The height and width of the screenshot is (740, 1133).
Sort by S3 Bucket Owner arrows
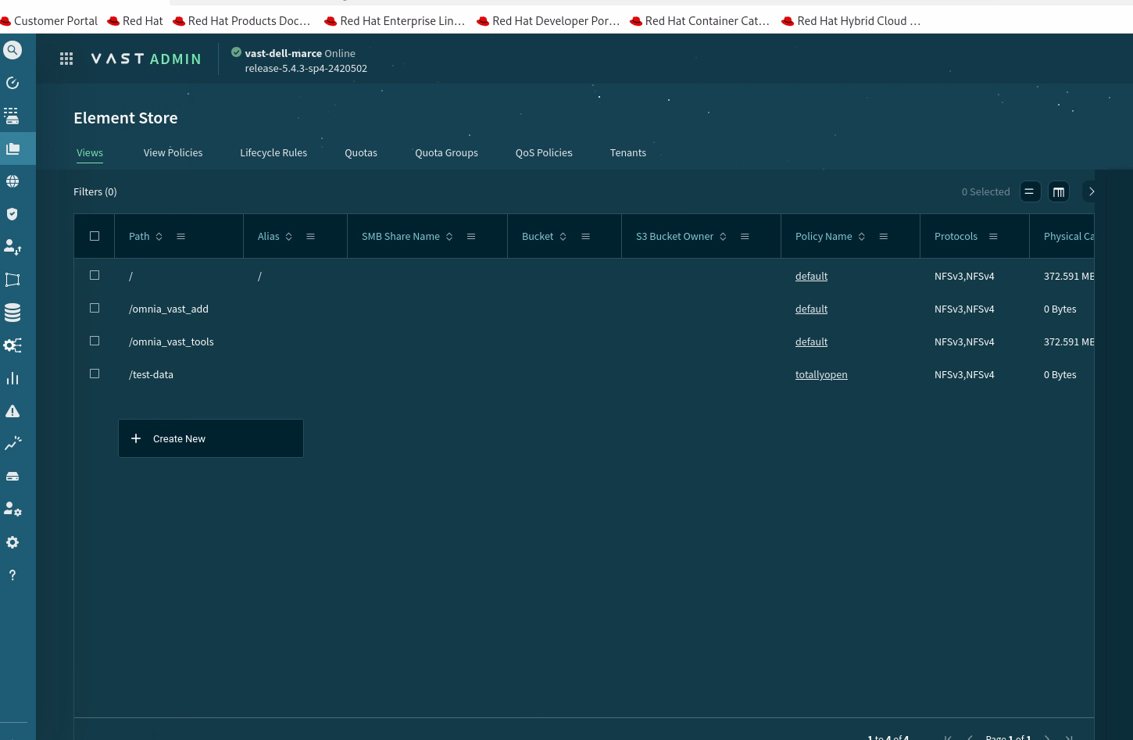[x=723, y=236]
